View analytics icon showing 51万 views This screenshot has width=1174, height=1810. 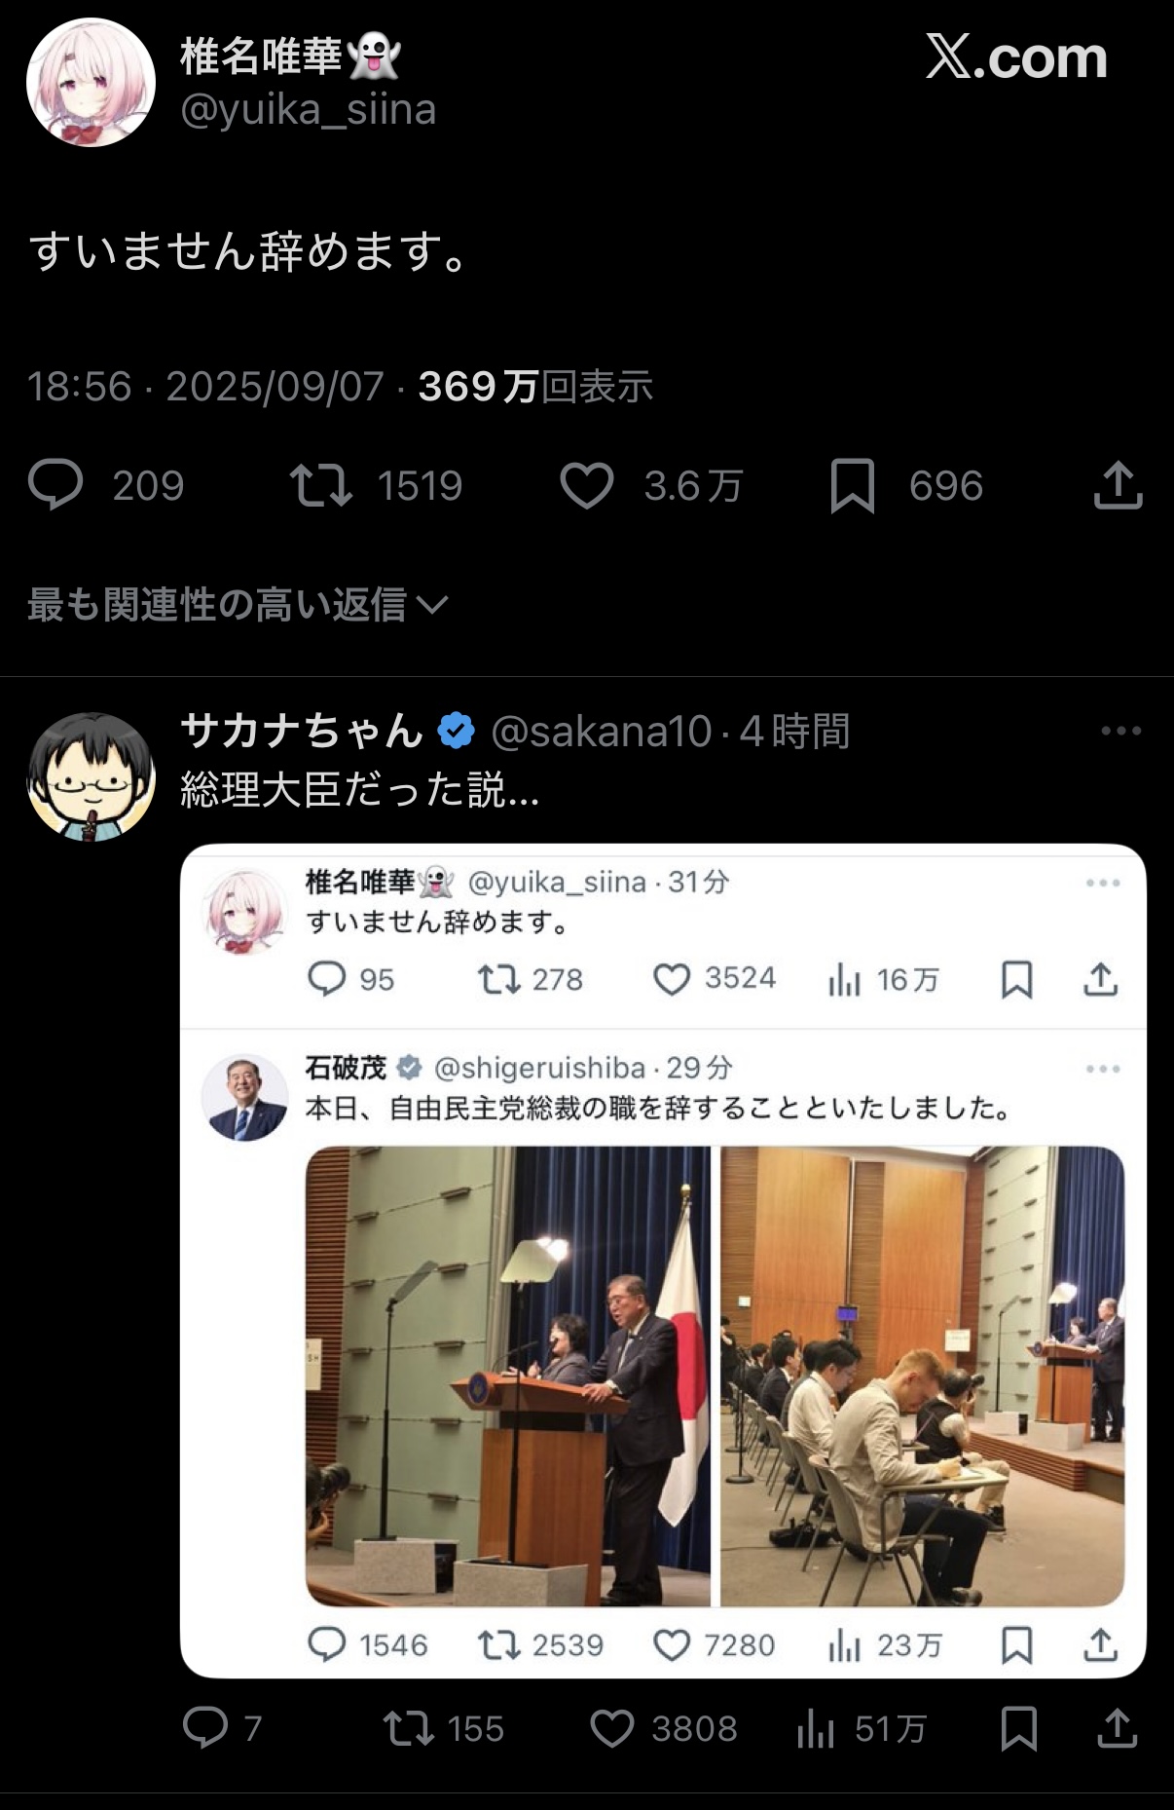pyautogui.click(x=816, y=1729)
